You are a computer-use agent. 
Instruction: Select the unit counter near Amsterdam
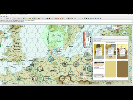(x=35, y=60)
